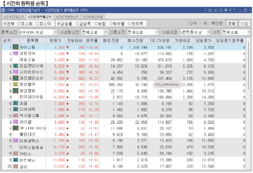253x173 pixels.
Task: Click the olive badge icon beside 동양철관
Action: tap(16, 84)
